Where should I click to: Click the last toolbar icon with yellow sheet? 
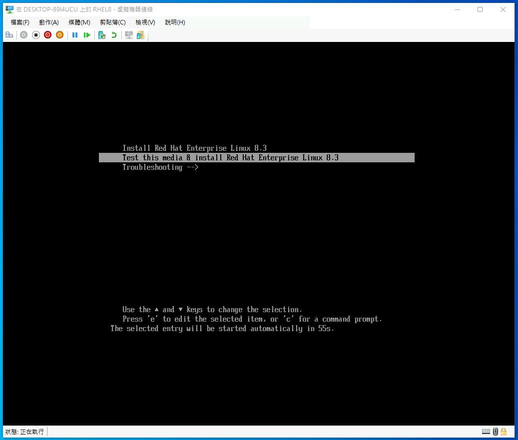point(141,34)
